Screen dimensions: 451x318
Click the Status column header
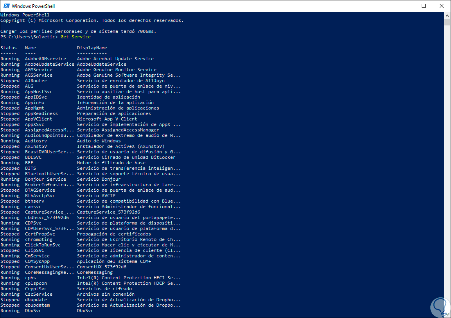point(9,48)
